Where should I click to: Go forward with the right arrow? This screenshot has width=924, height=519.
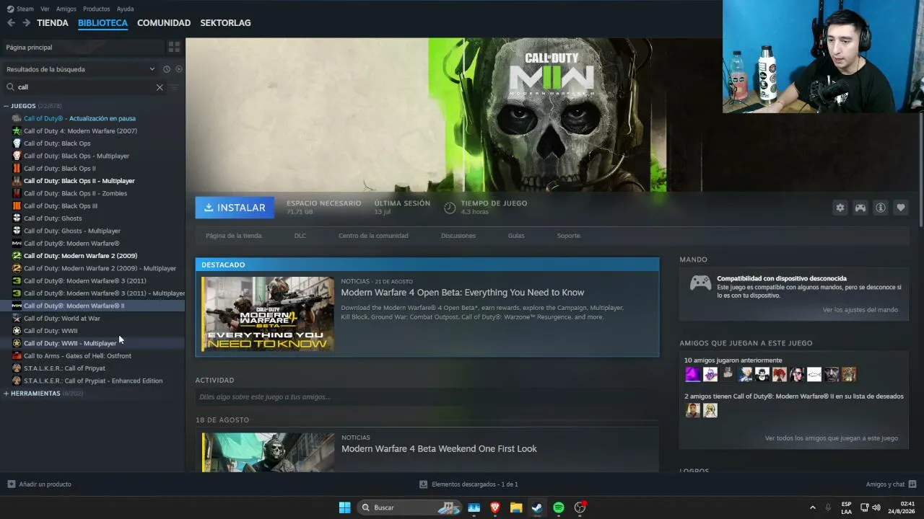(26, 23)
